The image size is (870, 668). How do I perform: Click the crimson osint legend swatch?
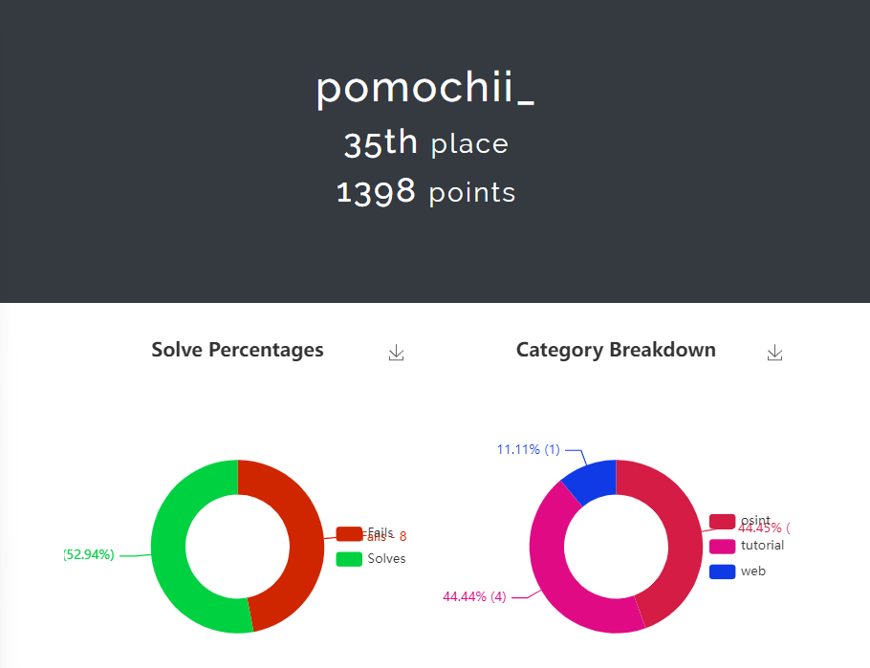722,521
